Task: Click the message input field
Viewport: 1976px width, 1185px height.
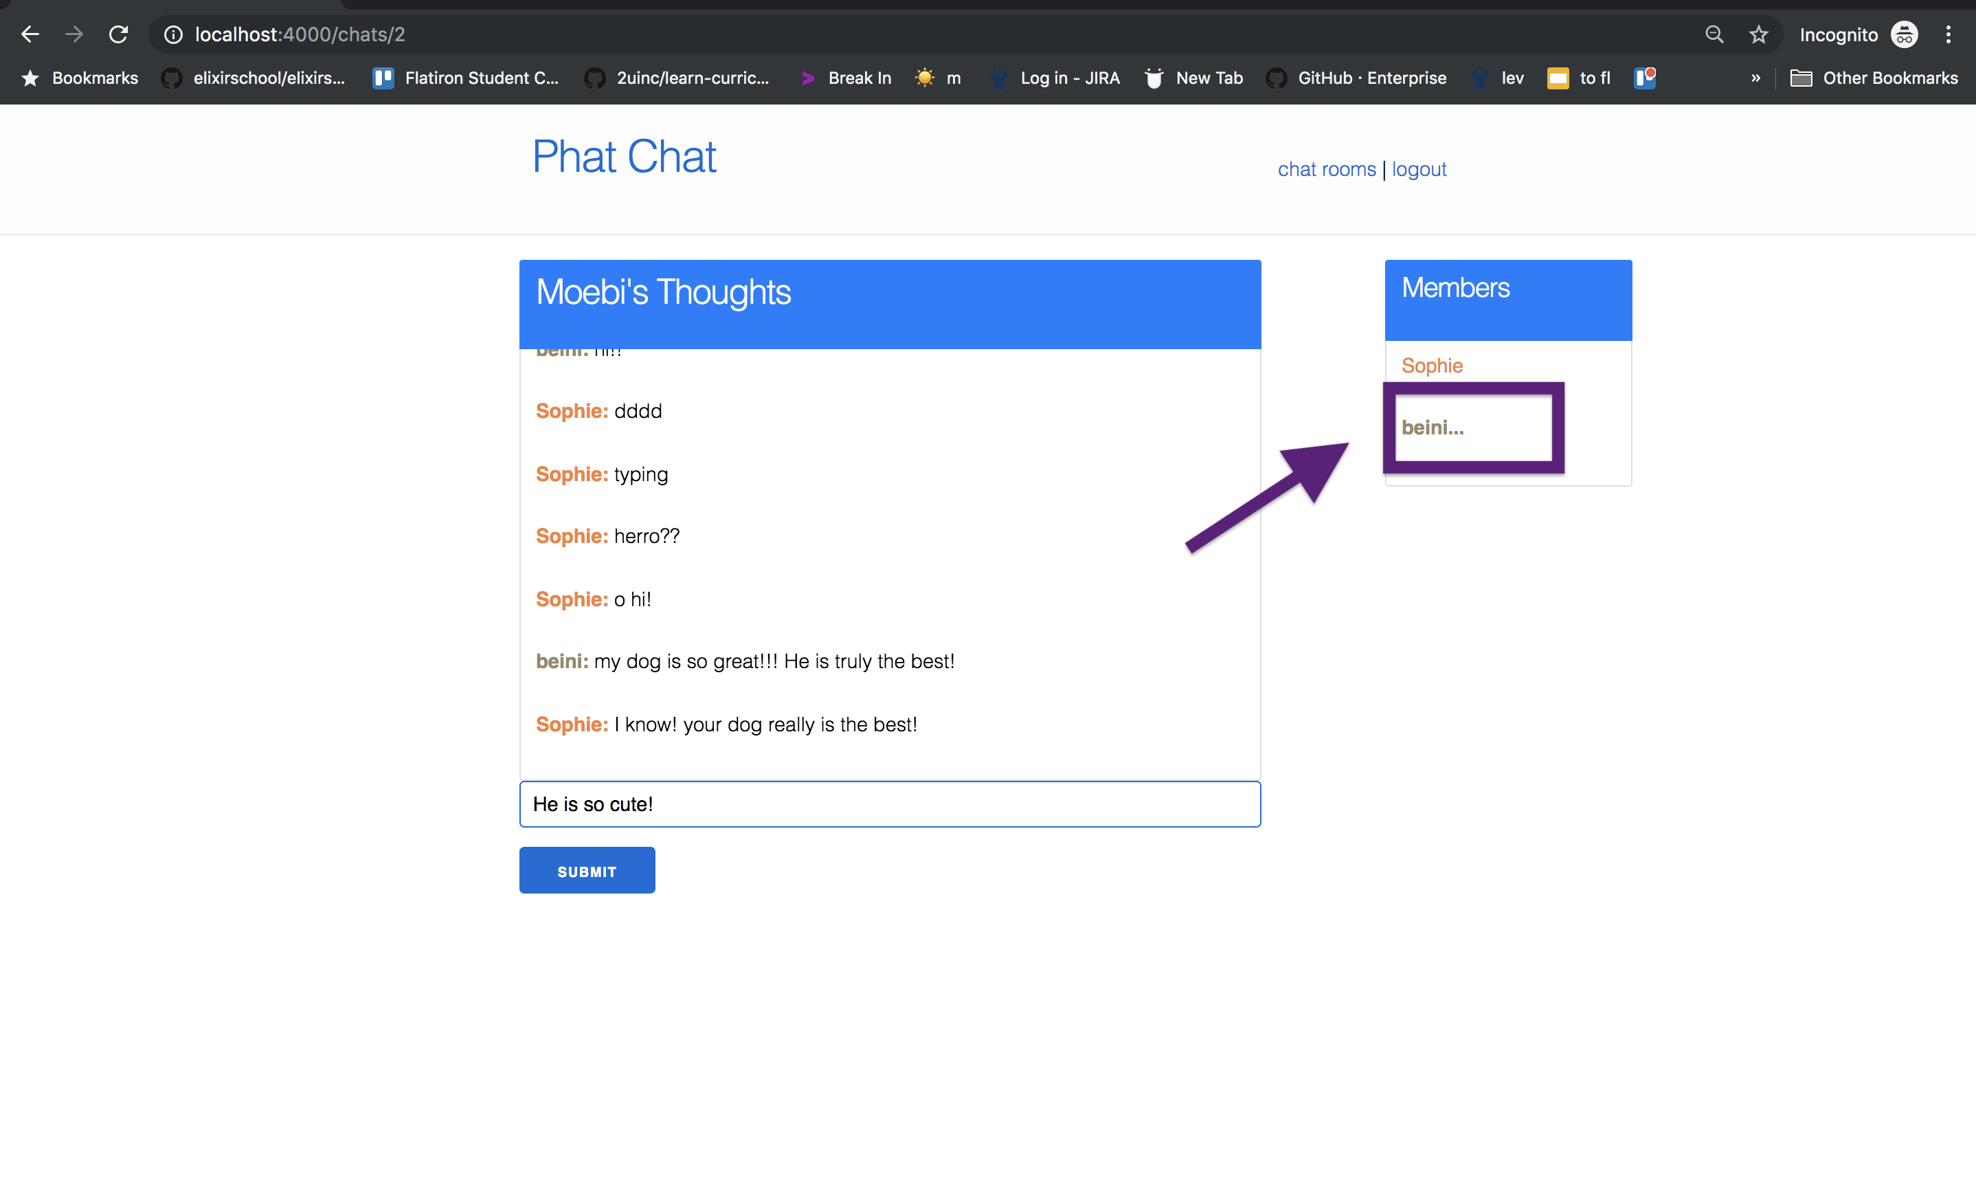Action: 889,804
